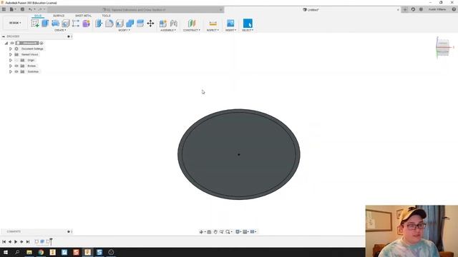458x257 pixels.
Task: Collapse the root component tree
Action: pos(6,43)
